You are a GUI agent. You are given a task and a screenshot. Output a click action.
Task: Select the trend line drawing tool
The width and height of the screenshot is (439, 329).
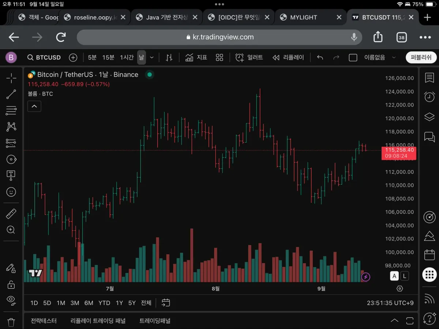[x=11, y=94]
